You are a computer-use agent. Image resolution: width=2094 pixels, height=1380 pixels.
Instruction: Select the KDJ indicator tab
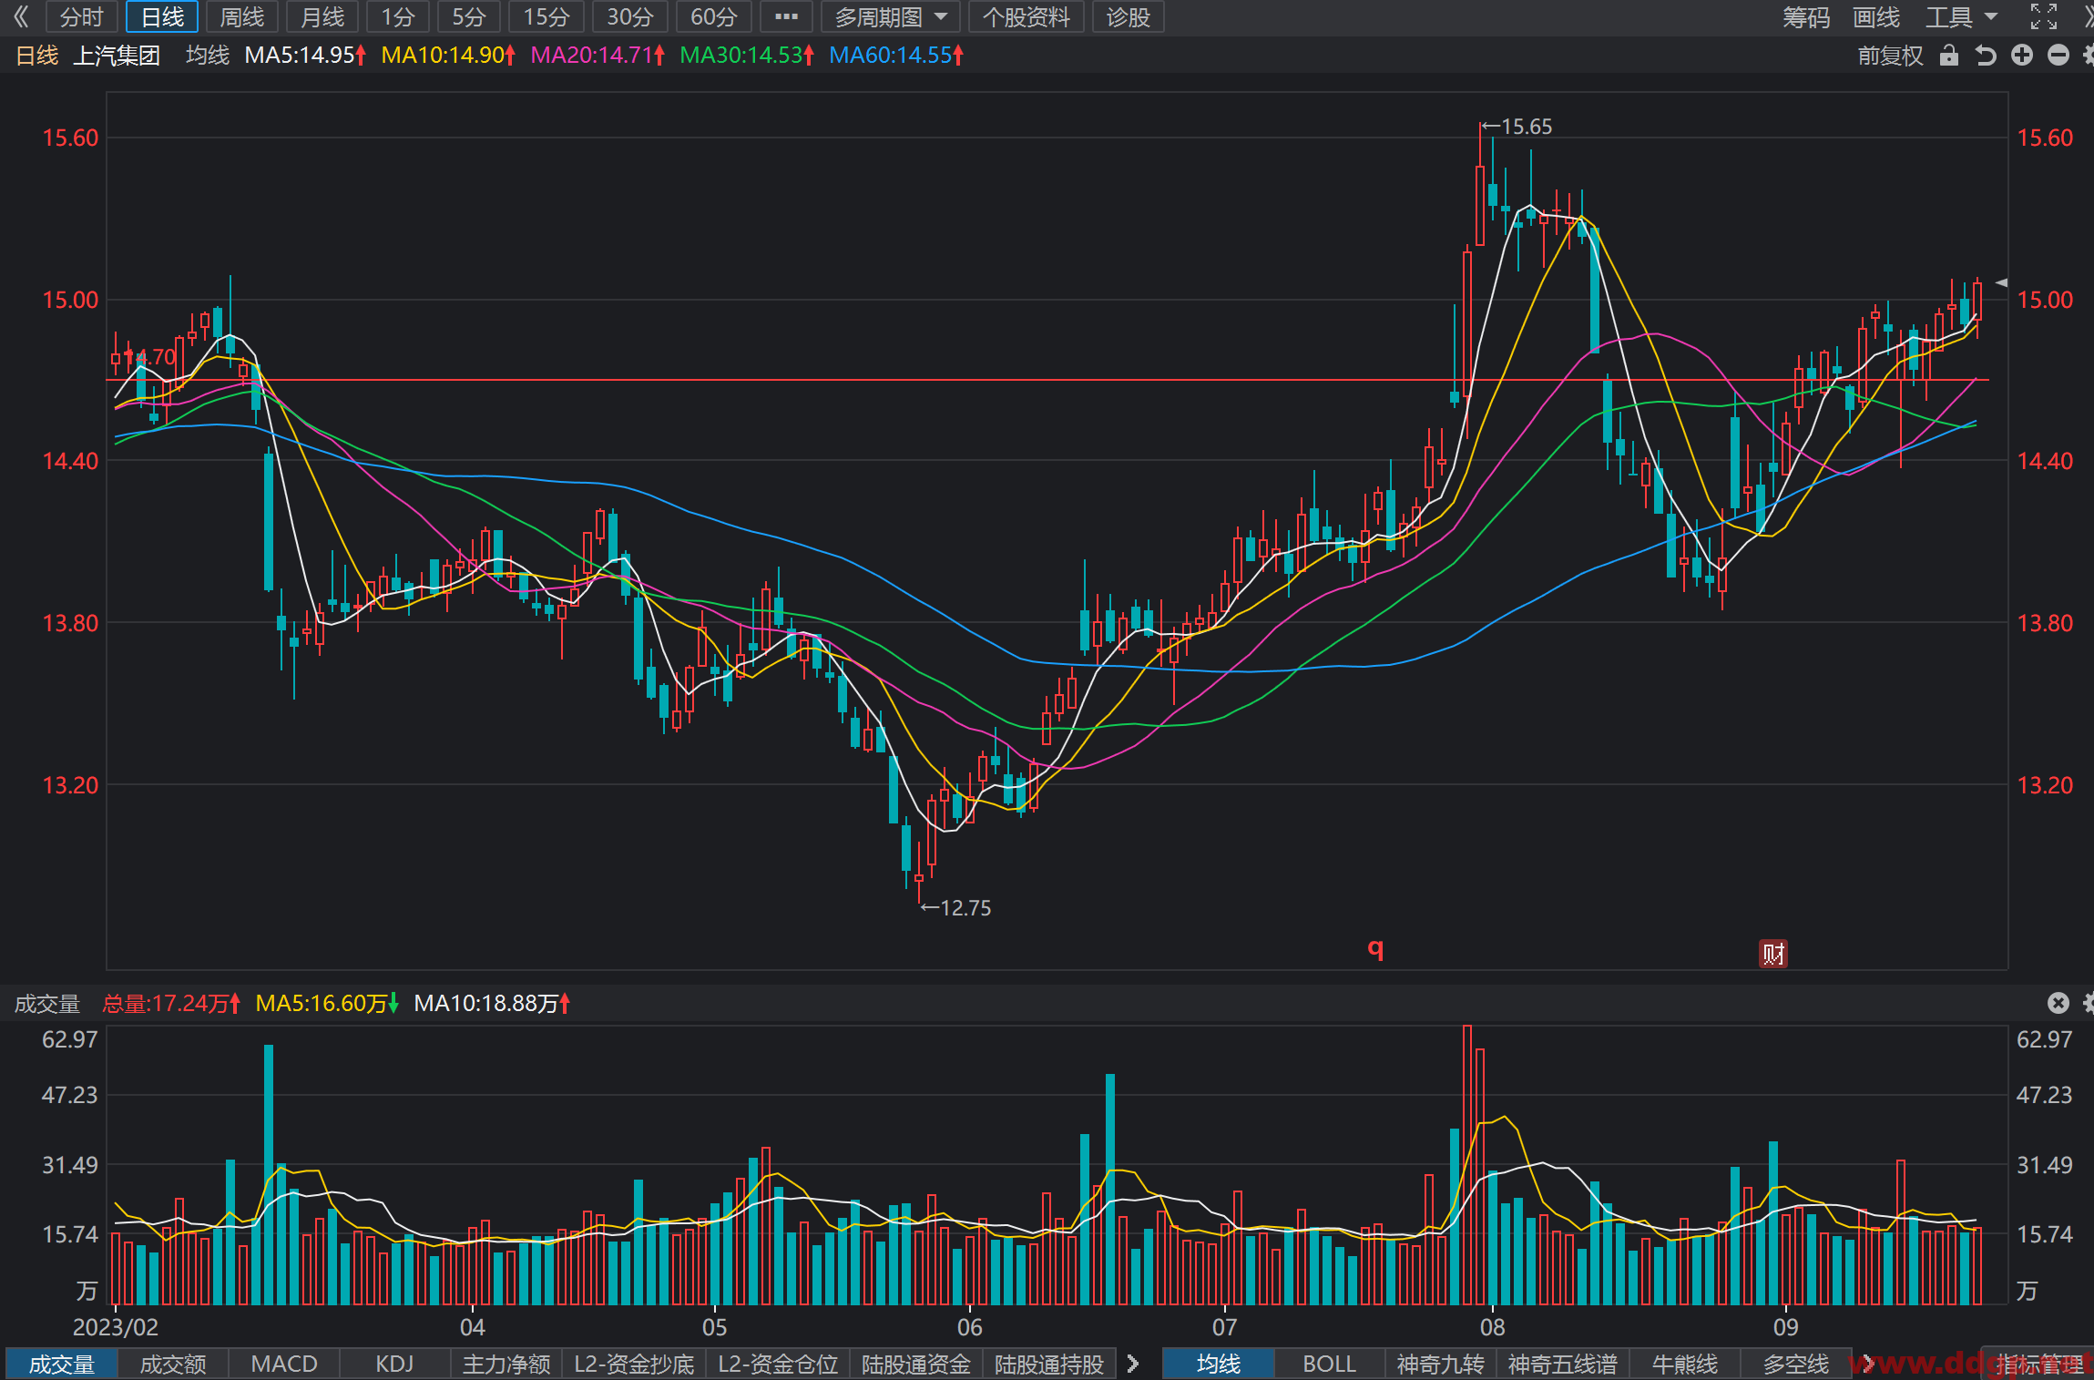tap(394, 1364)
